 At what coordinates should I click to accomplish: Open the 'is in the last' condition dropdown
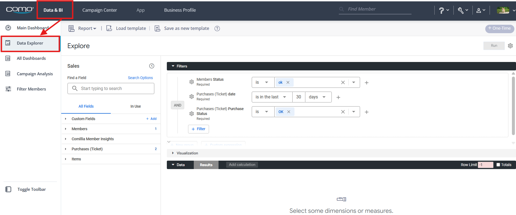point(272,97)
